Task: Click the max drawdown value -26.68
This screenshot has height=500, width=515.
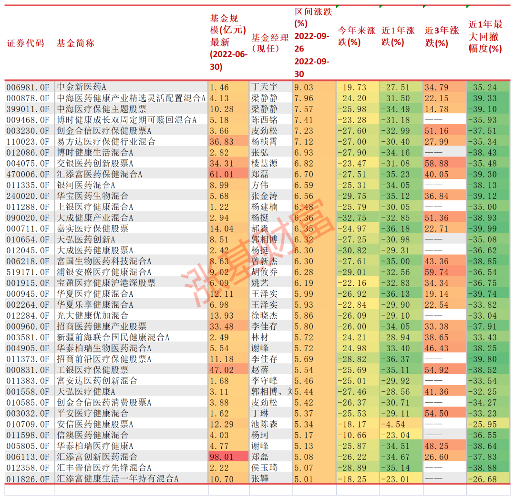Action: [483, 478]
